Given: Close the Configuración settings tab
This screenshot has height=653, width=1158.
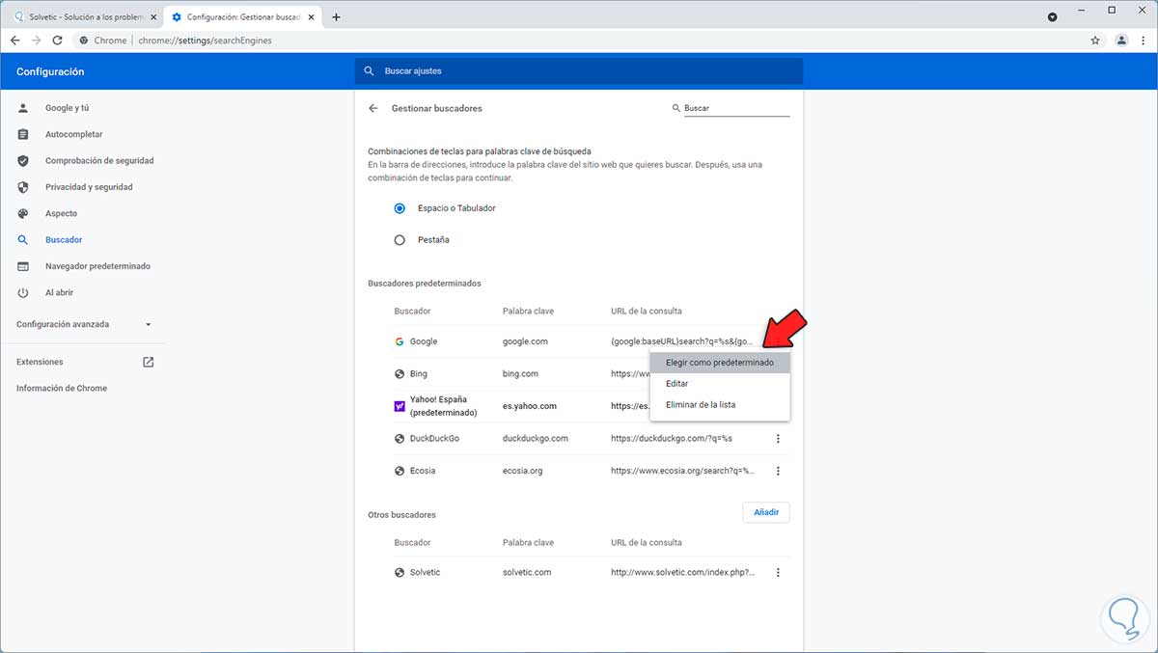Looking at the screenshot, I should tap(310, 17).
